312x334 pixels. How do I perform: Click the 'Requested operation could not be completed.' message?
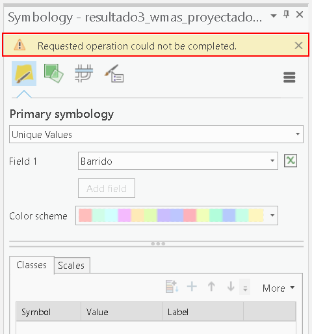tap(137, 46)
